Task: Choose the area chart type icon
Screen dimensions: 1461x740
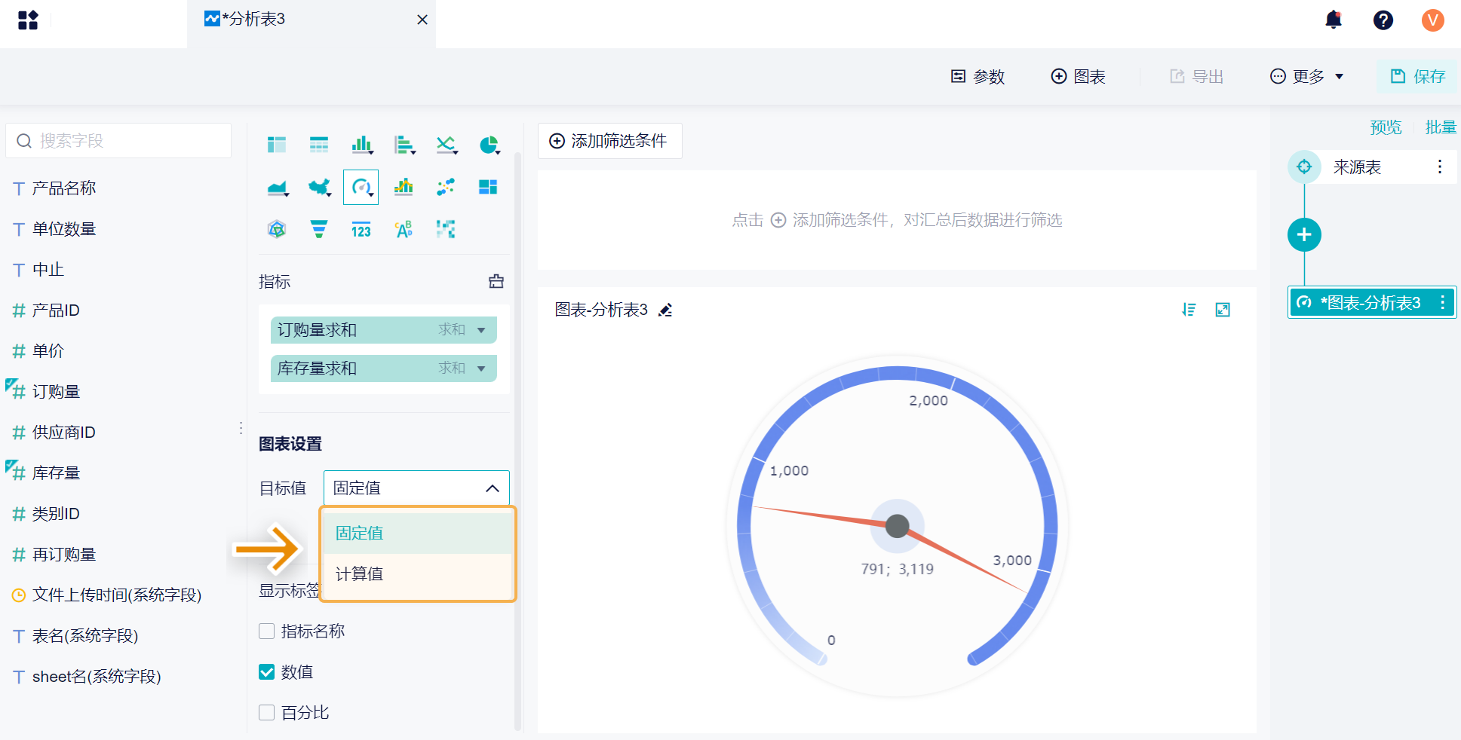Action: 278,187
